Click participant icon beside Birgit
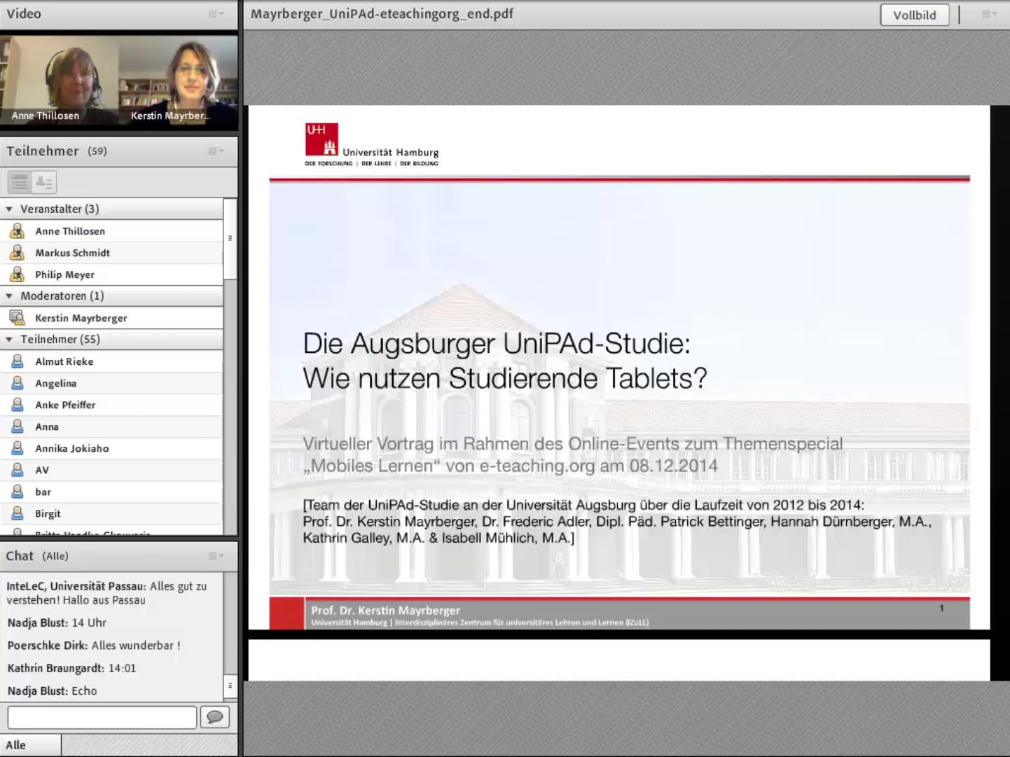 [x=18, y=513]
